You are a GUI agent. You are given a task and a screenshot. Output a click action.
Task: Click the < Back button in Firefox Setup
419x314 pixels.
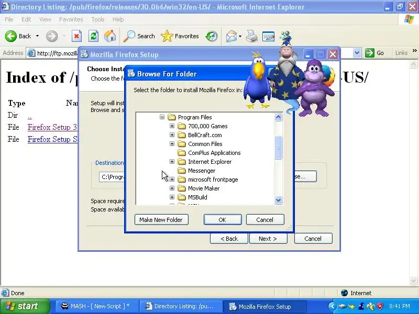(229, 239)
